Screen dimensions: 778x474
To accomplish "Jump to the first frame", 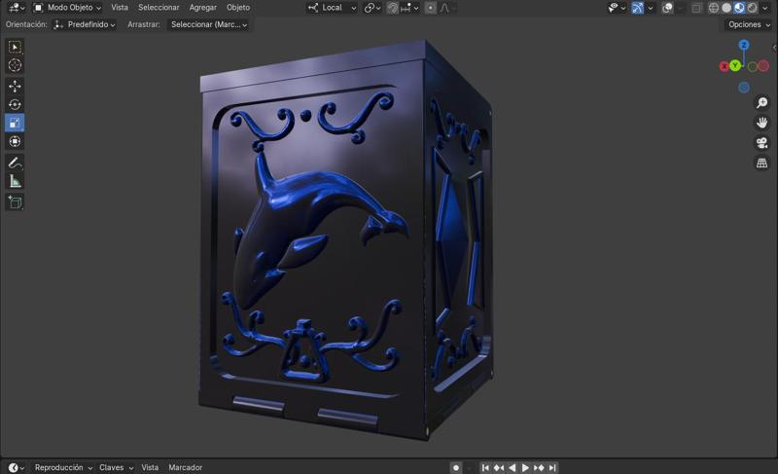I will coord(485,467).
